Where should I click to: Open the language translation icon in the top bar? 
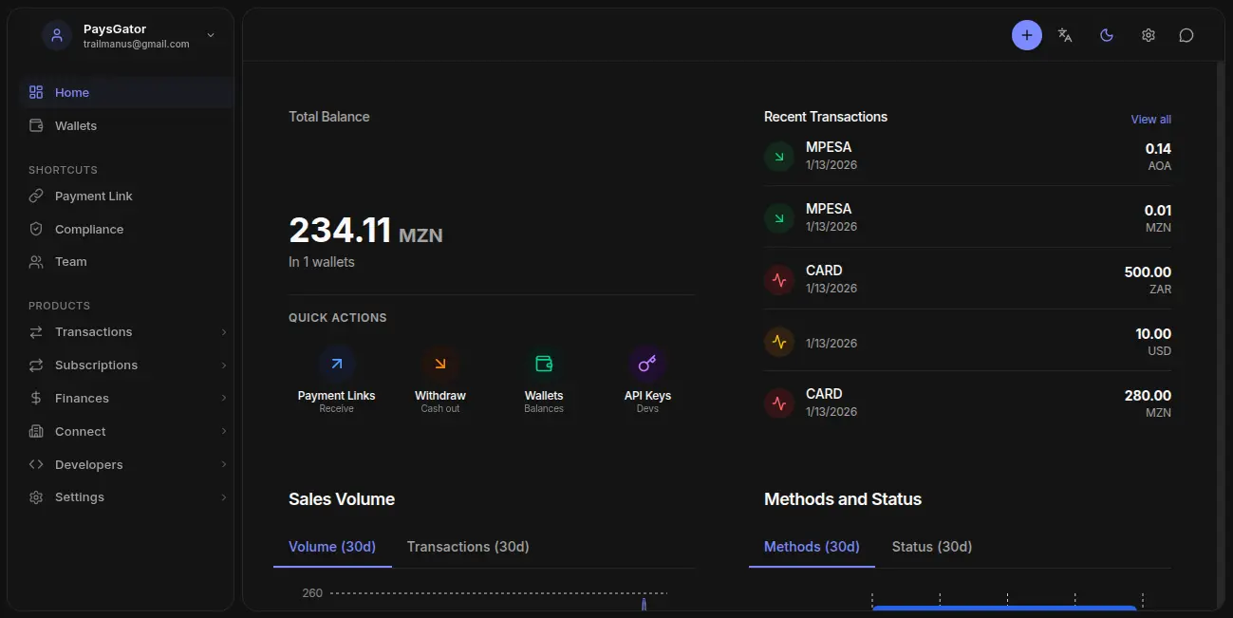click(1064, 34)
